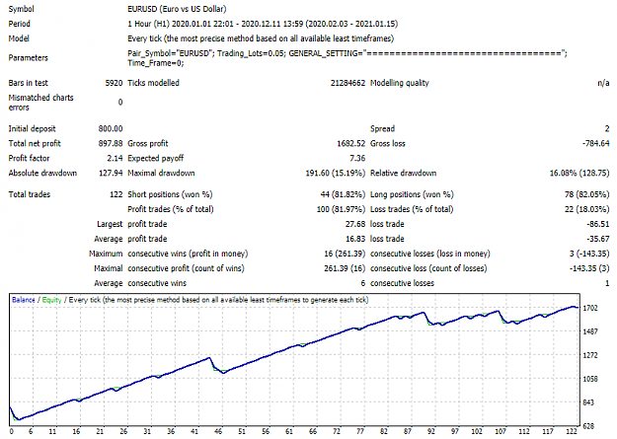Select the maximal consecutive profit value 261.39 (16)
Image resolution: width=617 pixels, height=439 pixels.
[x=345, y=268]
